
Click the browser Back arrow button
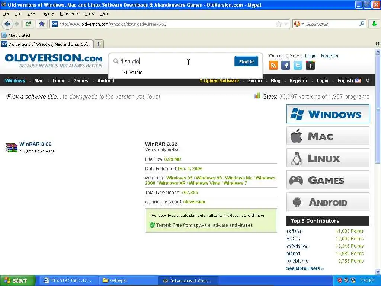7,24
